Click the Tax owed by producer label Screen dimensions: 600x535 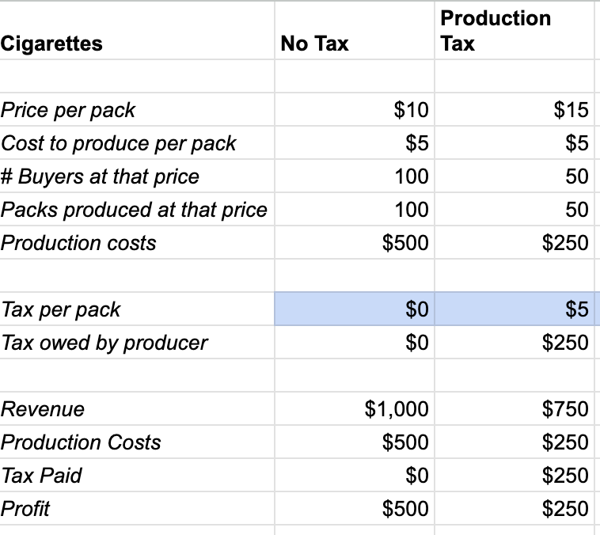tap(104, 343)
